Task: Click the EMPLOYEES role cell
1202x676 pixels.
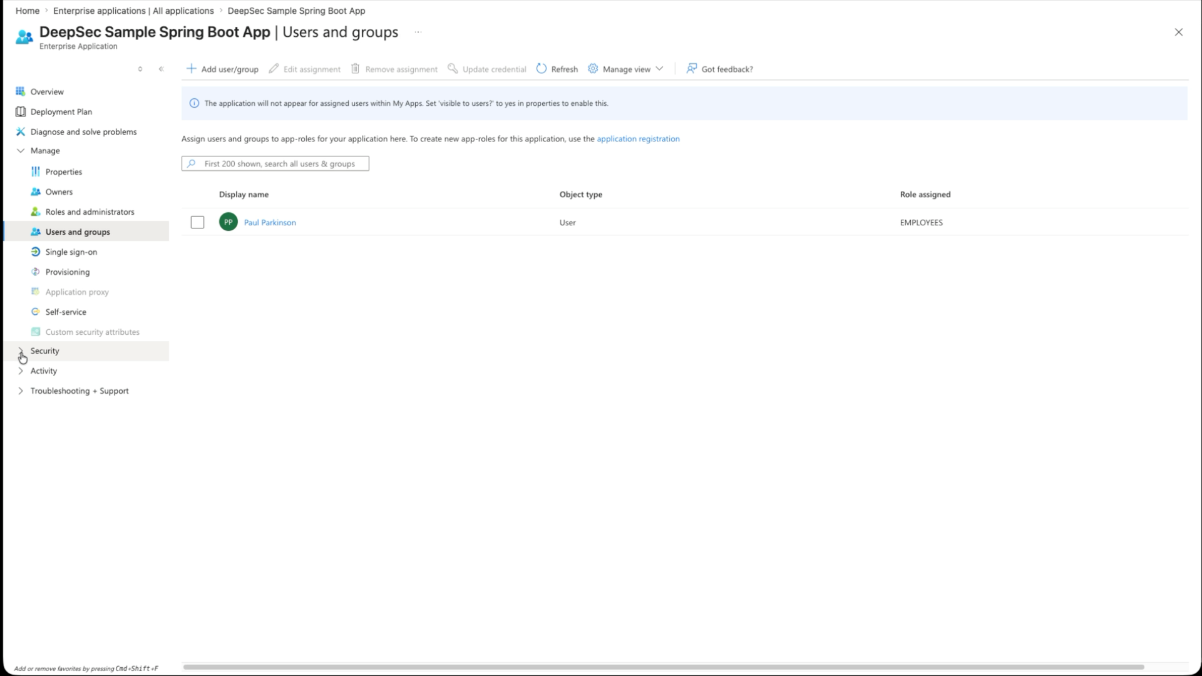Action: coord(921,222)
